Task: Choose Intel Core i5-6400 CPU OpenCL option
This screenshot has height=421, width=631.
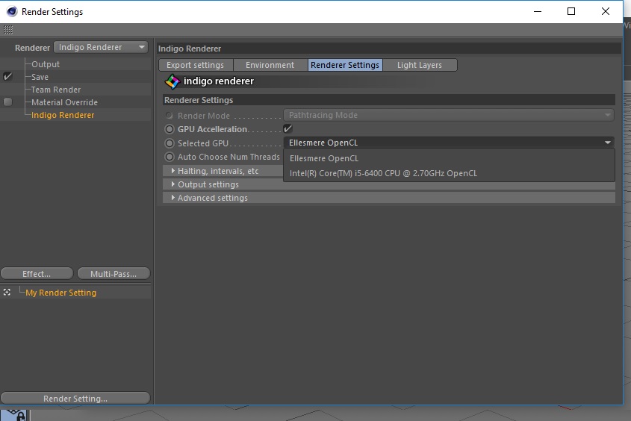Action: click(383, 173)
